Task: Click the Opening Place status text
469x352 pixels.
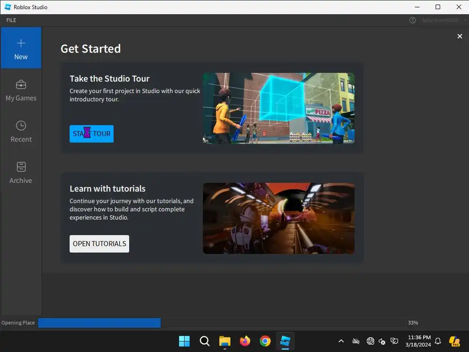Action: tap(18, 323)
